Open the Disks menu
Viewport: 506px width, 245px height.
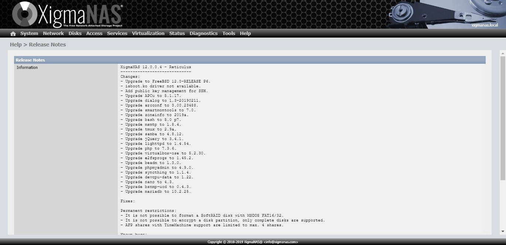click(x=75, y=34)
